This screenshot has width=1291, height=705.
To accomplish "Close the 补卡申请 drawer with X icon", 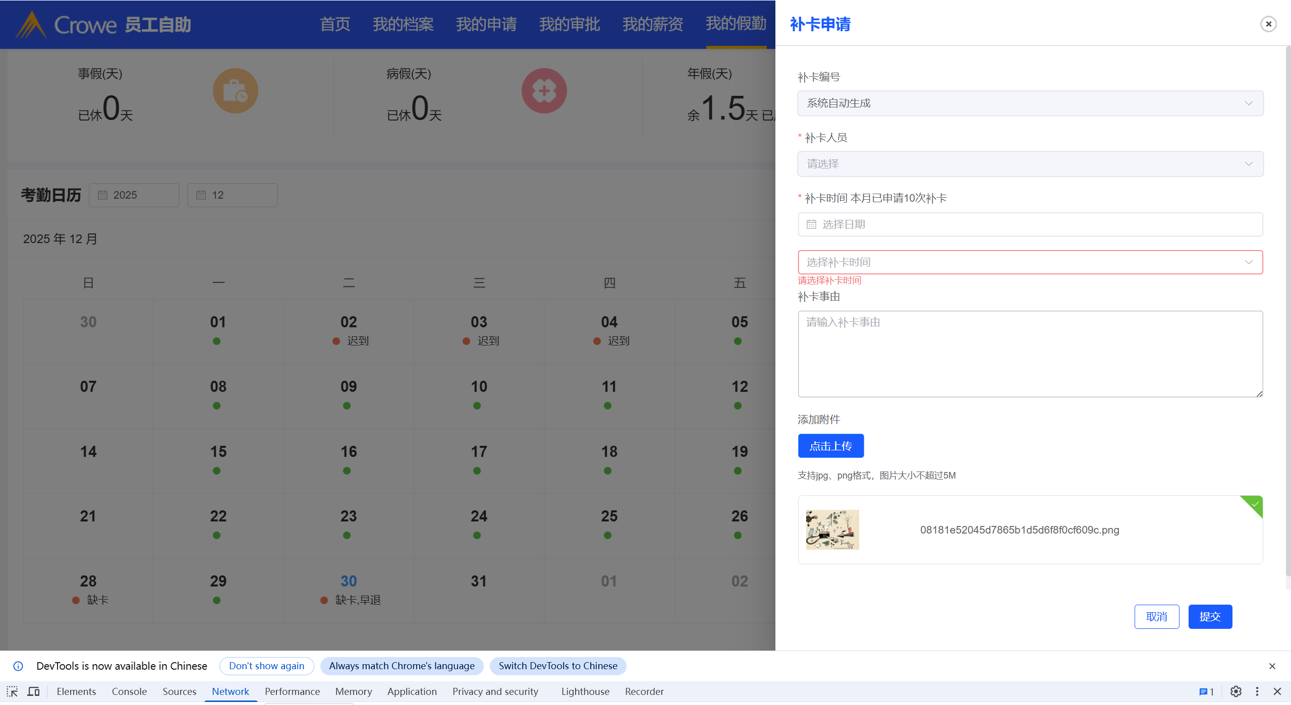I will click(x=1268, y=24).
